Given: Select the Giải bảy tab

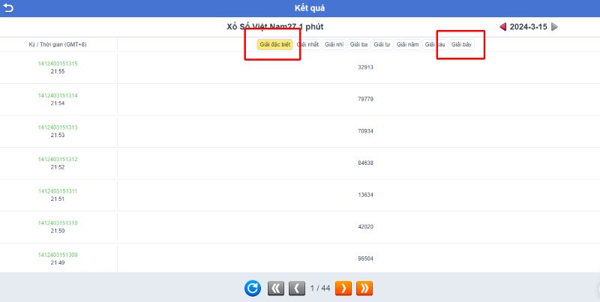Looking at the screenshot, I should tap(461, 45).
